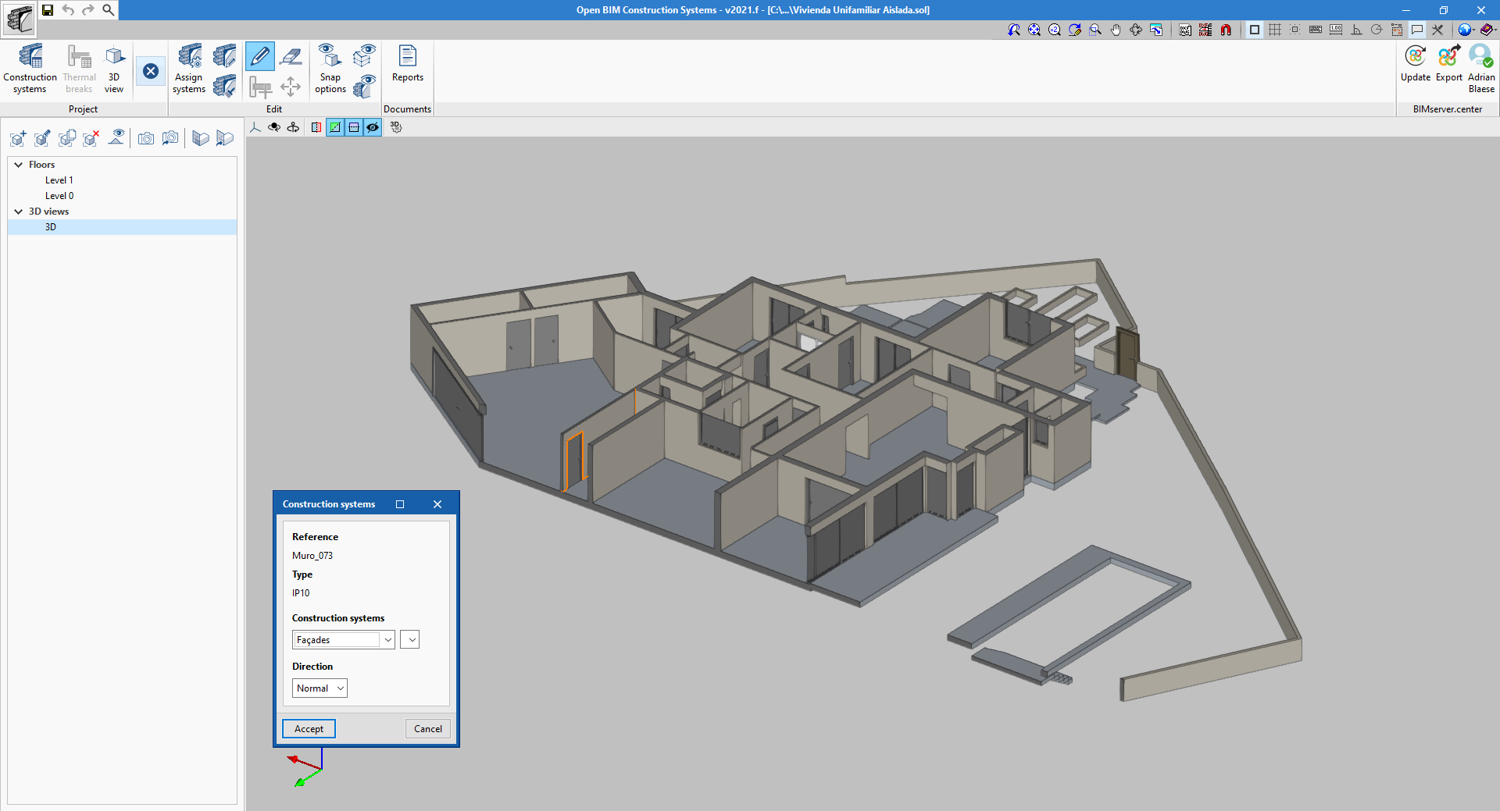Save project with the floppy disk icon
1500x811 pixels.
[48, 10]
